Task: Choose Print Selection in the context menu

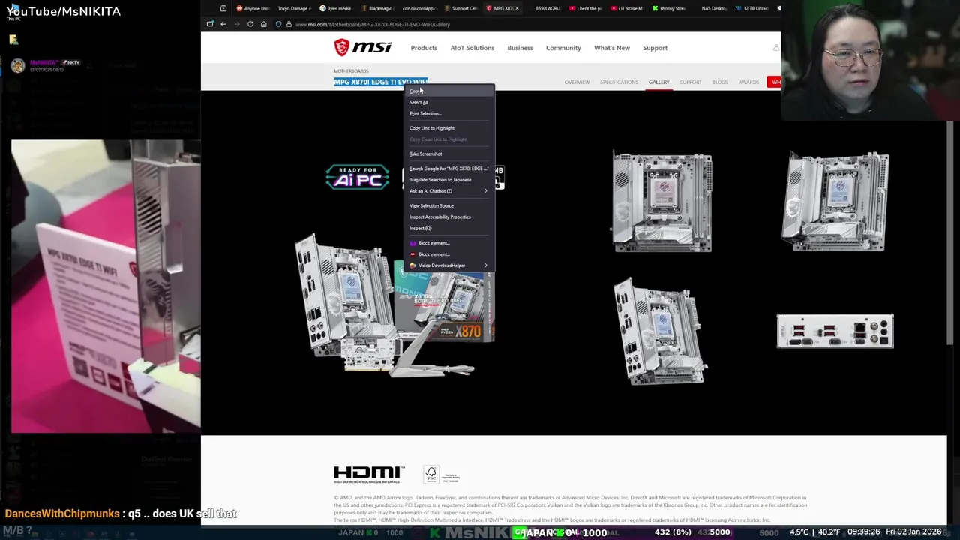Action: (x=449, y=113)
